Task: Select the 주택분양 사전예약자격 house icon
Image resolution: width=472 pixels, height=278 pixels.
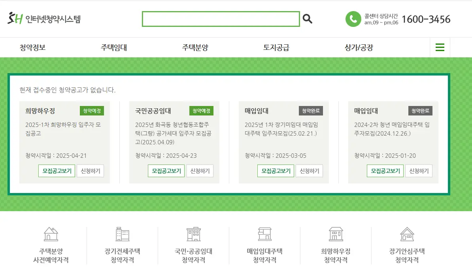Action: pos(51,234)
